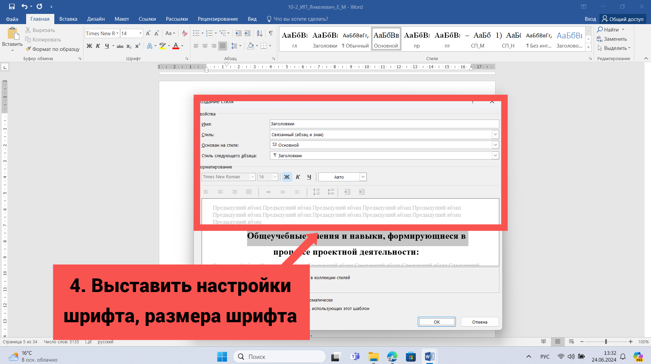Screen dimensions: 651x364
Task: Expand the styles gallery
Action: [589, 48]
